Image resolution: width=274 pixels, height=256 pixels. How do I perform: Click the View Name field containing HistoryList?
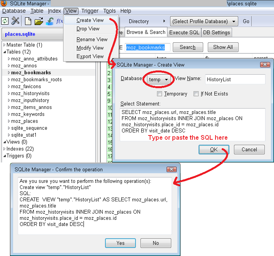[235, 80]
